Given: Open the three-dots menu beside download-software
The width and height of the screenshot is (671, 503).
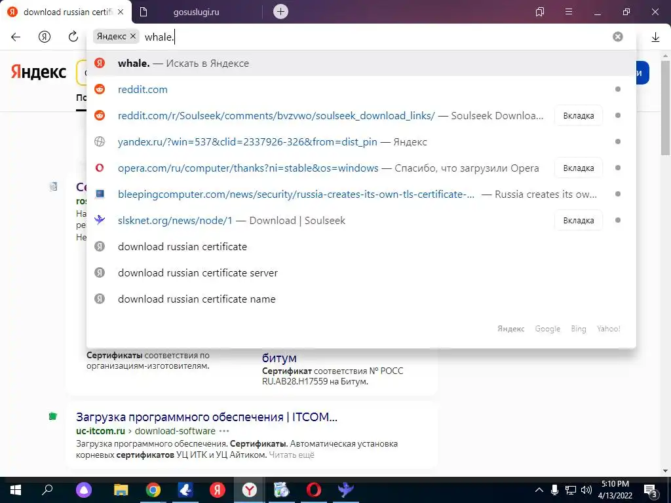Looking at the screenshot, I should (224, 431).
